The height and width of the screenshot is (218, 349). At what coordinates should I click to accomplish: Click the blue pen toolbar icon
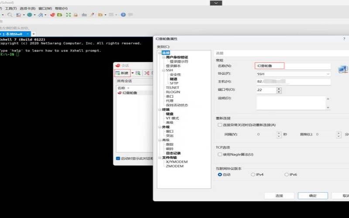click(40, 15)
